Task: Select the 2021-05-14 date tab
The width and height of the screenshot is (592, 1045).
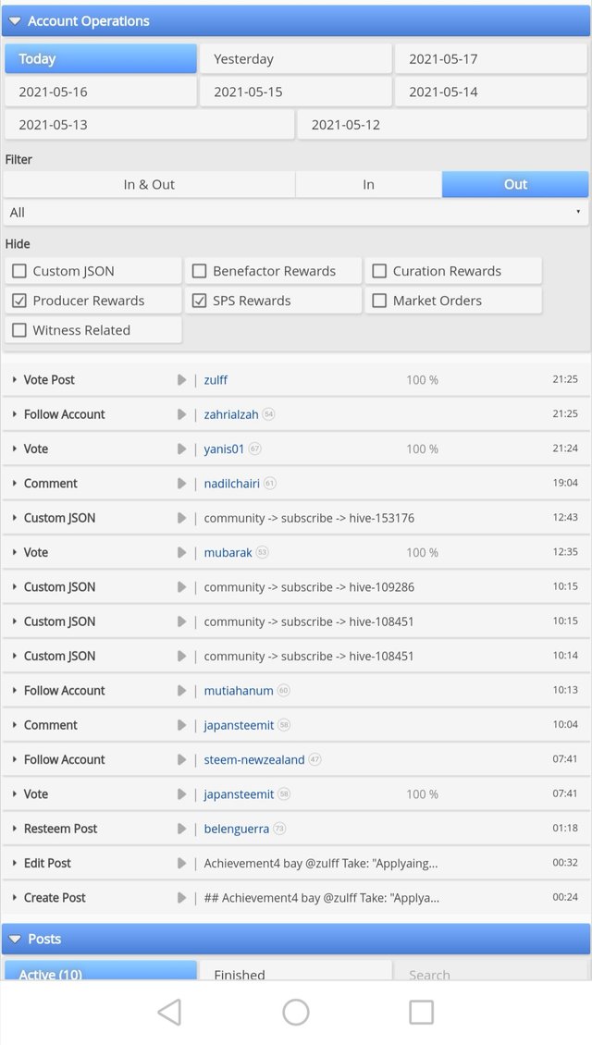Action: [491, 92]
